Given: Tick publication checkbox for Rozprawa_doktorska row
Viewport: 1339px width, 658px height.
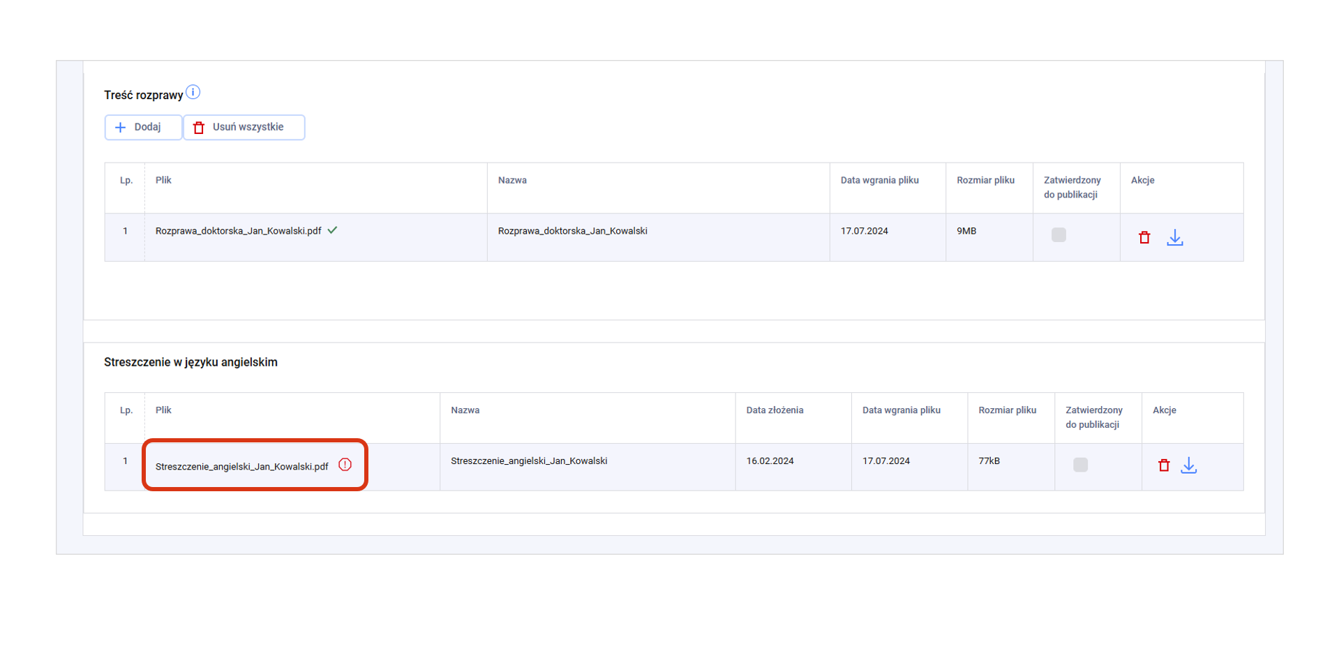Looking at the screenshot, I should [1059, 235].
